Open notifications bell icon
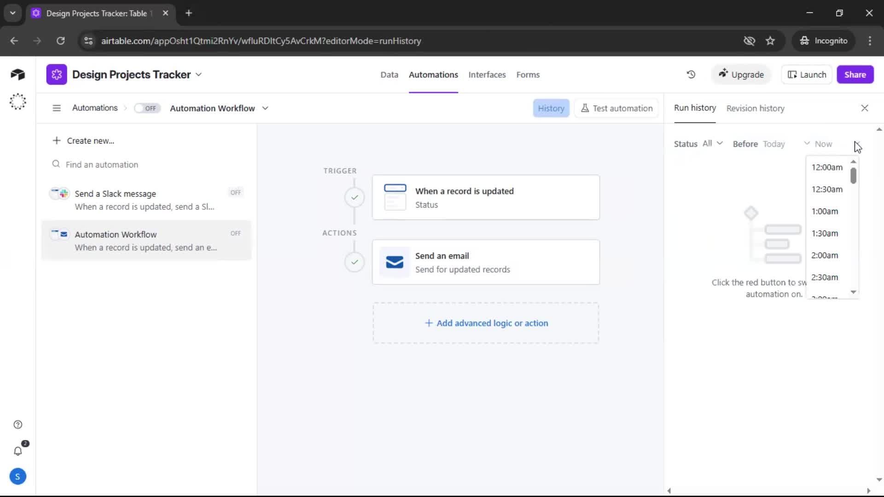Screen dimensions: 884x497 click(x=17, y=451)
